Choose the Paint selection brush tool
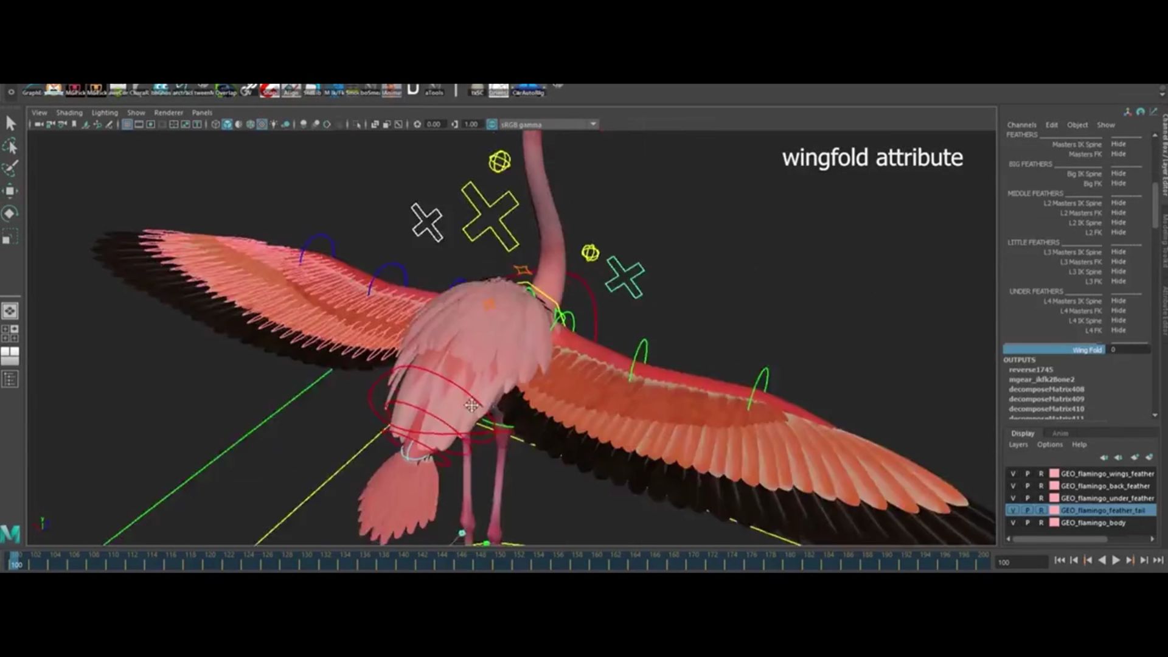Viewport: 1168px width, 657px height. [x=10, y=168]
